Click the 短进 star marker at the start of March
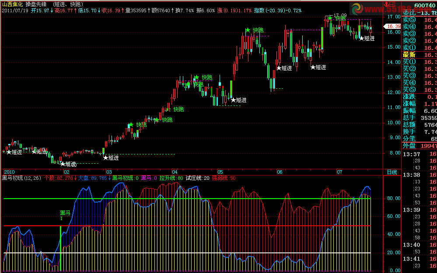The width and height of the screenshot is (437, 273). pos(105,158)
